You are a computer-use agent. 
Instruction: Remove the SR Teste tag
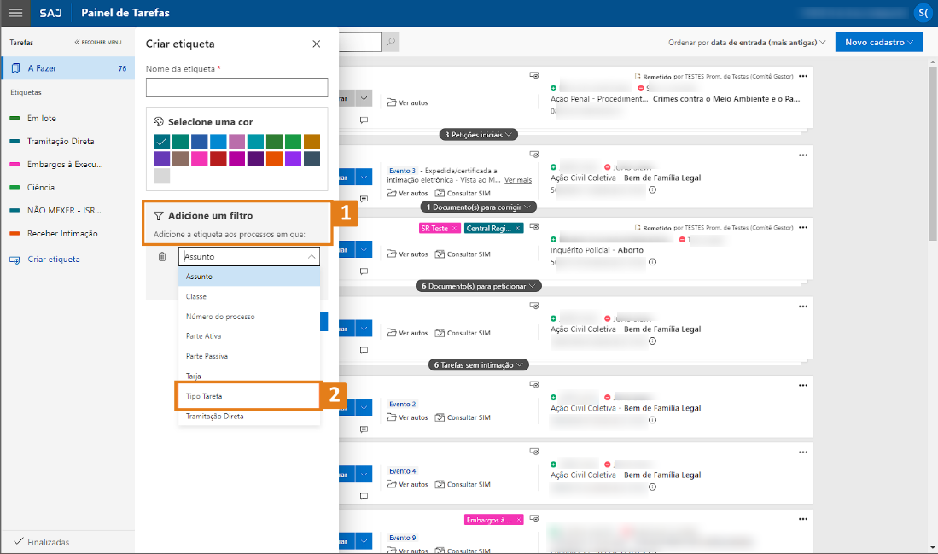point(454,229)
